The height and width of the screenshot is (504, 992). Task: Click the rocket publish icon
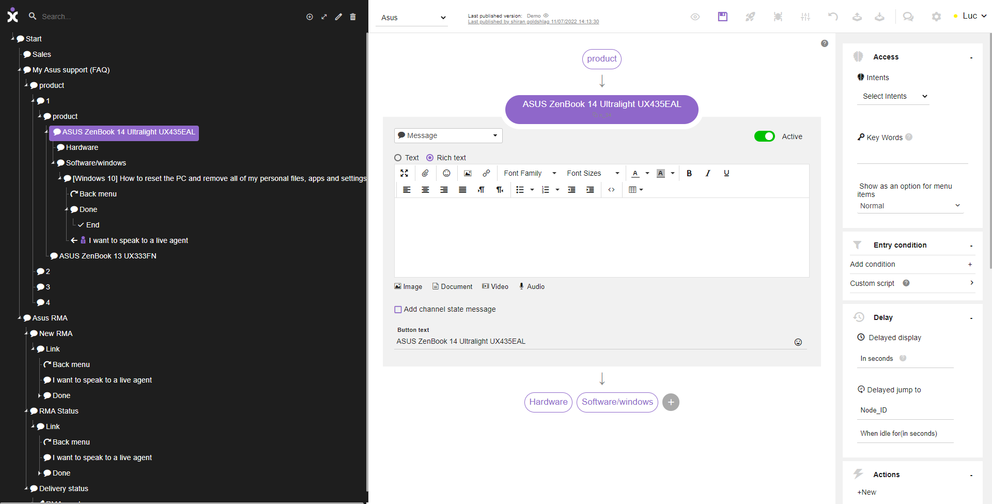coord(750,17)
